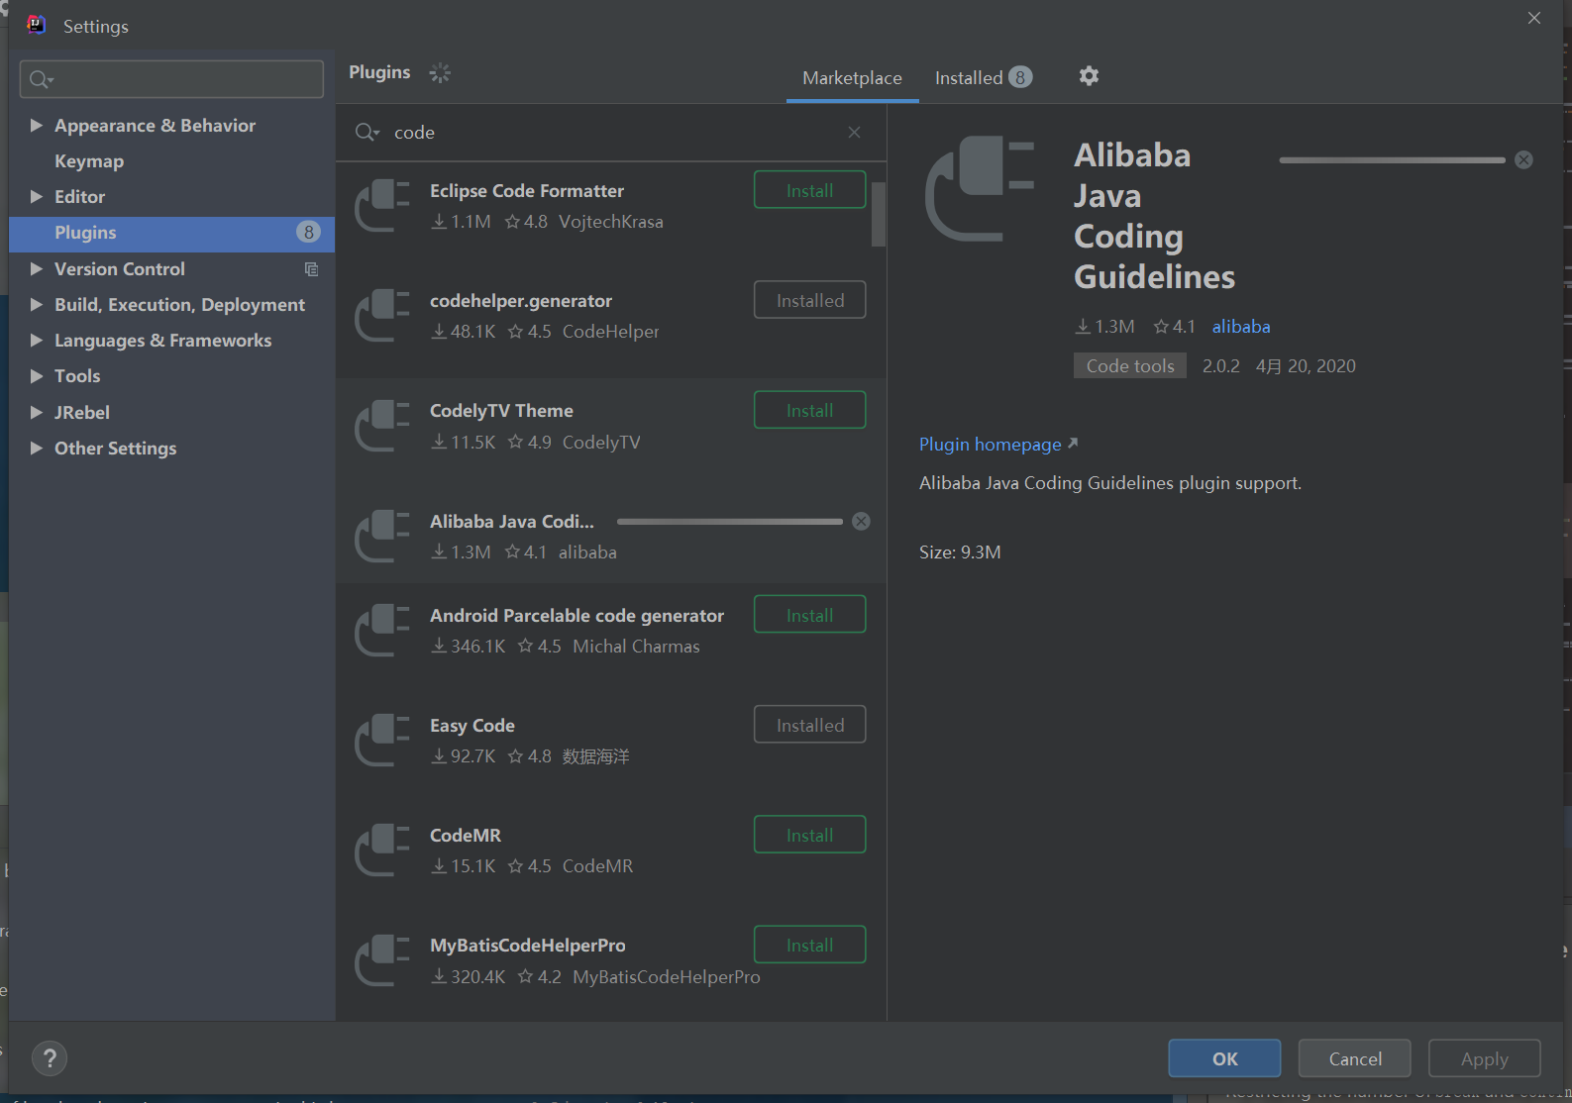1572x1103 pixels.
Task: Install the CodeMR plugin
Action: [x=809, y=835]
